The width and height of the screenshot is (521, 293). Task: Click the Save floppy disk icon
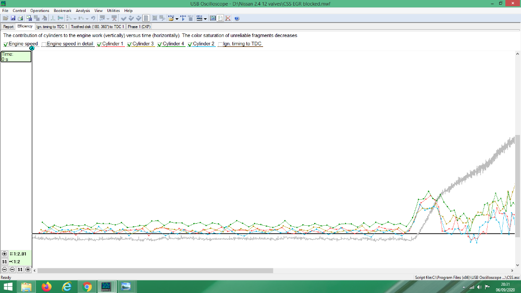(13, 18)
